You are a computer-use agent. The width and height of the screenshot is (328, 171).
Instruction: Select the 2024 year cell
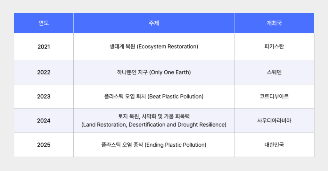44,121
